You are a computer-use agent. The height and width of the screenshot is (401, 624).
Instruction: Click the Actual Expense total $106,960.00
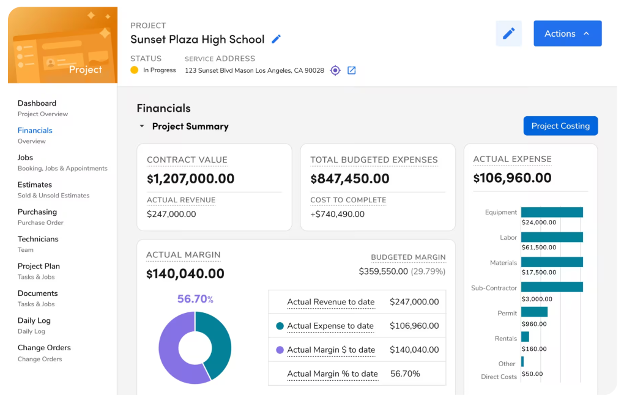click(512, 178)
